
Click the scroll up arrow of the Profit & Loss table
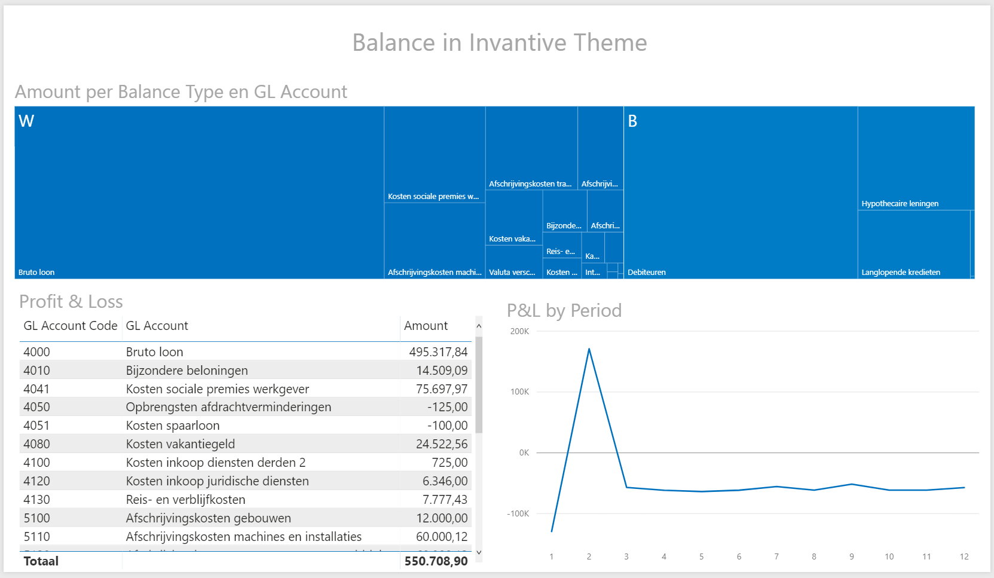(479, 326)
